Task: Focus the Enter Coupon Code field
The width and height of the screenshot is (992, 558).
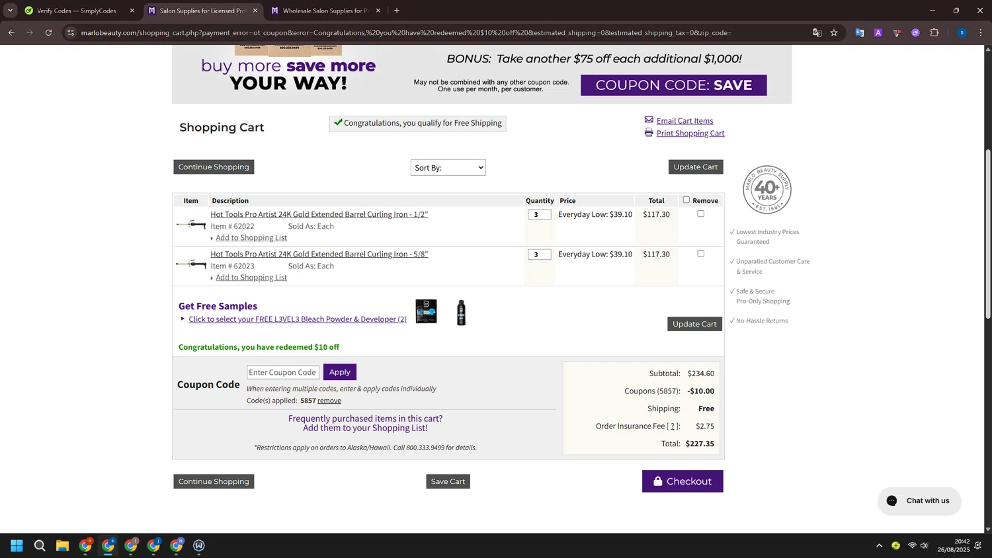Action: tap(283, 372)
